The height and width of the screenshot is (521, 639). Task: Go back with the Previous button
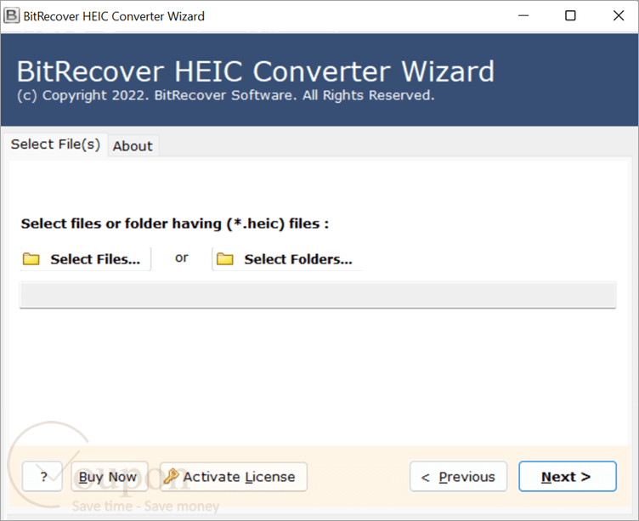coord(458,476)
